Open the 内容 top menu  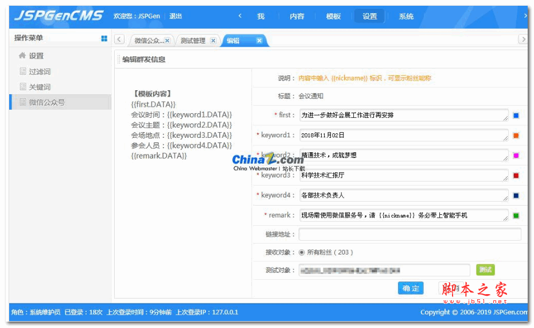point(297,16)
